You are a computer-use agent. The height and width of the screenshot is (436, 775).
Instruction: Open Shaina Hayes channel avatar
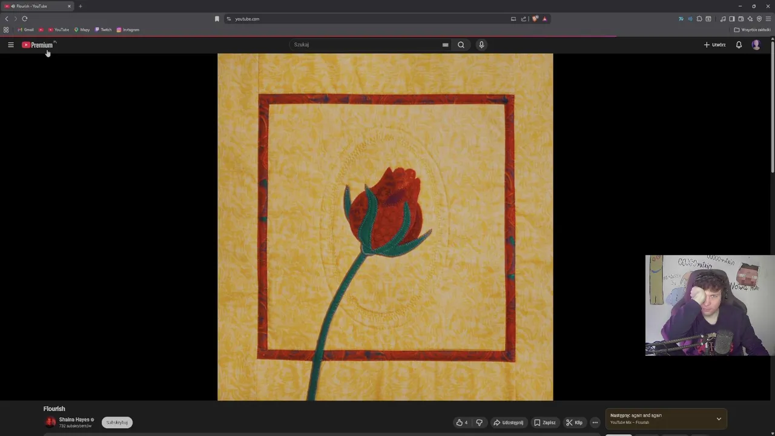coord(50,422)
